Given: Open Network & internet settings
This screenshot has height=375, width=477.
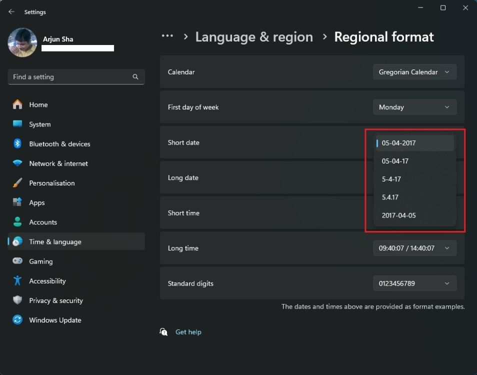Looking at the screenshot, I should pyautogui.click(x=17, y=163).
